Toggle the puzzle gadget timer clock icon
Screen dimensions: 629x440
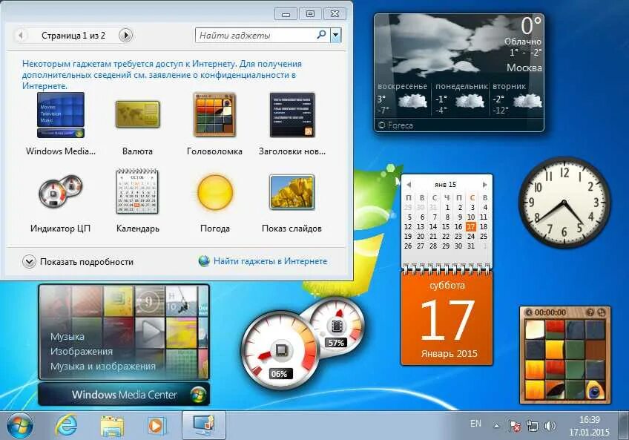[528, 312]
